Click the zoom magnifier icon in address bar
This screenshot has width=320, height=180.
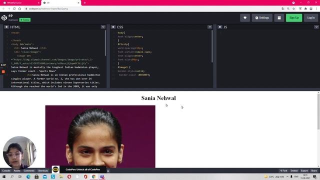[x=288, y=9]
